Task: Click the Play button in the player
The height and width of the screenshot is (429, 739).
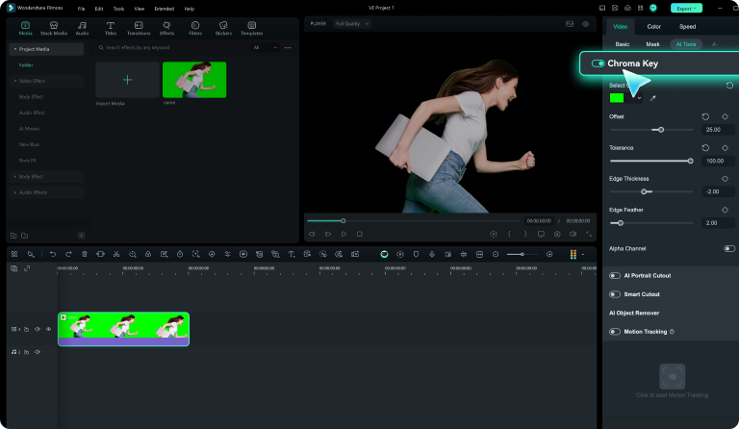Action: pos(344,233)
